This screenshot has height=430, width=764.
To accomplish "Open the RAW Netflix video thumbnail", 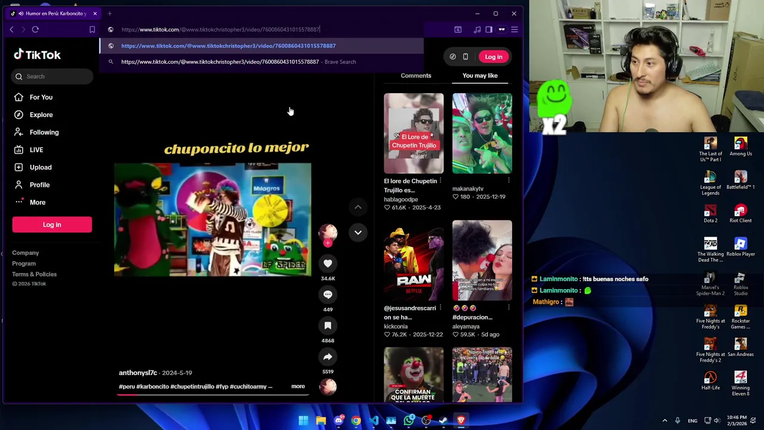I will click(x=414, y=260).
